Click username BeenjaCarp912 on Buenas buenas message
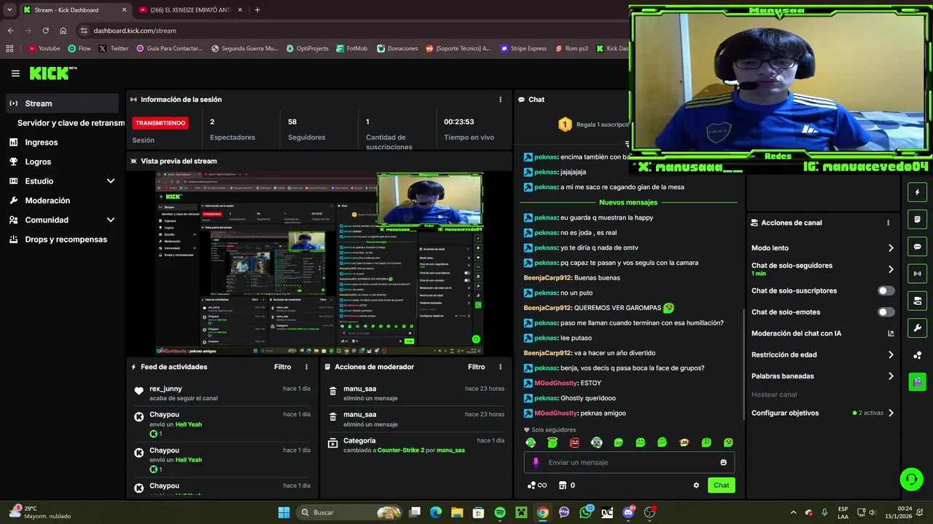933x524 pixels. coord(547,278)
